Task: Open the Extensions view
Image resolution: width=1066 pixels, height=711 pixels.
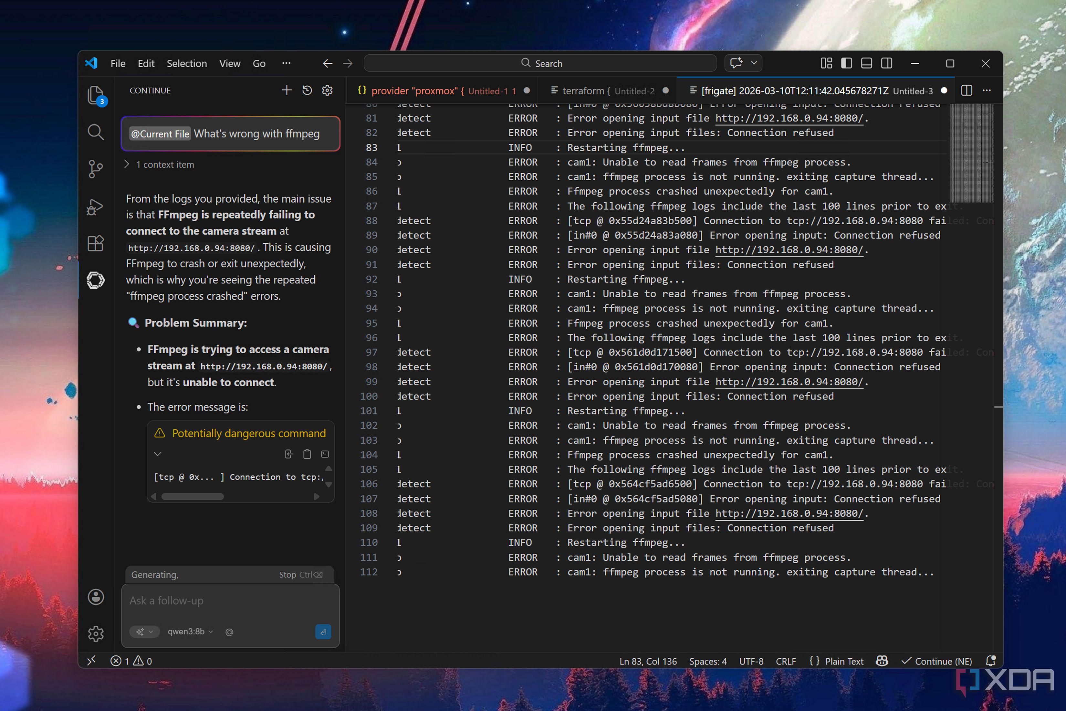Action: tap(96, 243)
